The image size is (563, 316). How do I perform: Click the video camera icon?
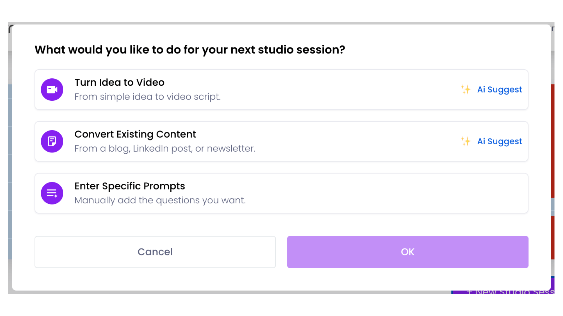click(x=52, y=90)
